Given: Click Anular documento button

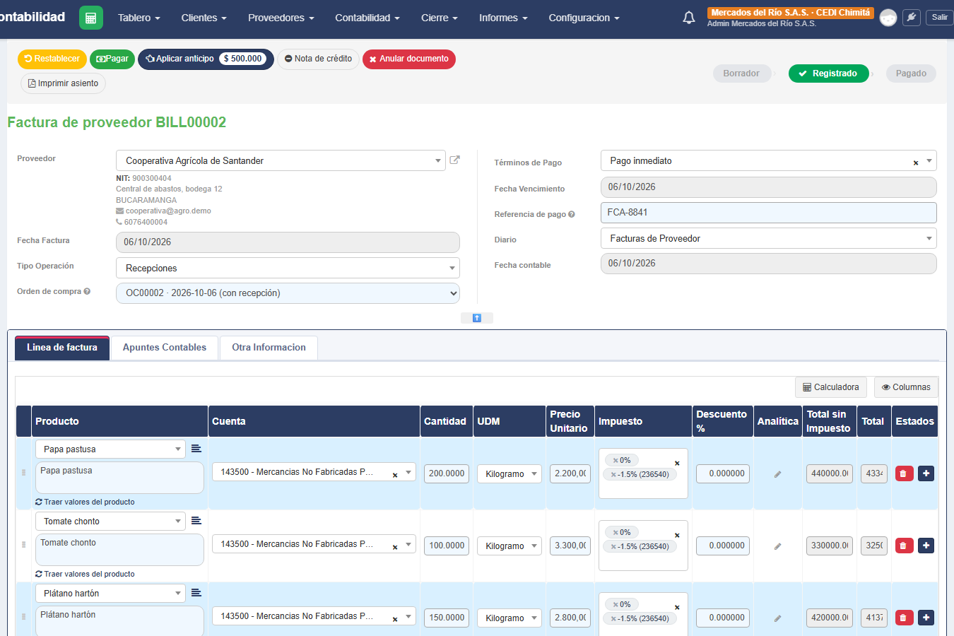Looking at the screenshot, I should (x=409, y=59).
